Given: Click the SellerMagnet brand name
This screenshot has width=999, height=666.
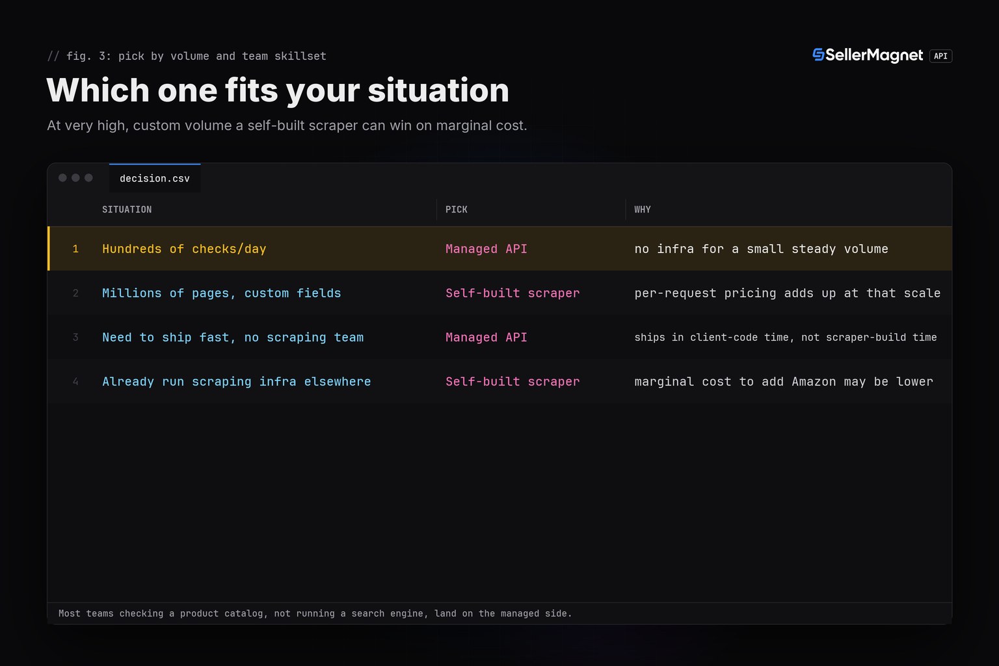Looking at the screenshot, I should pyautogui.click(x=874, y=55).
